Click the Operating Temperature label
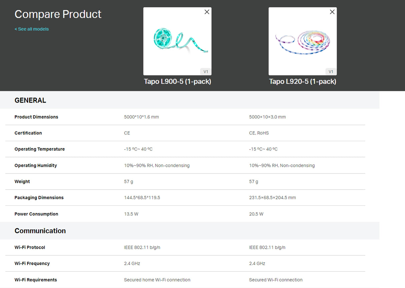Image resolution: width=405 pixels, height=288 pixels. [x=39, y=149]
